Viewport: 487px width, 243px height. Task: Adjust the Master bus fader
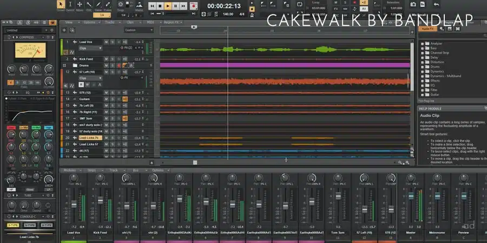(x=411, y=196)
